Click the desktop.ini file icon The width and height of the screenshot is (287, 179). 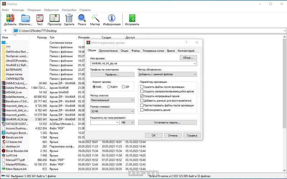4,146
